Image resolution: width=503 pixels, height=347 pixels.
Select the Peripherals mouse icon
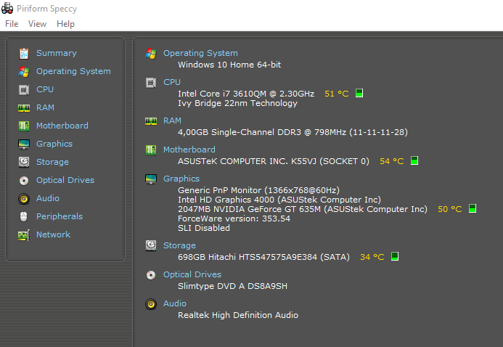(24, 217)
